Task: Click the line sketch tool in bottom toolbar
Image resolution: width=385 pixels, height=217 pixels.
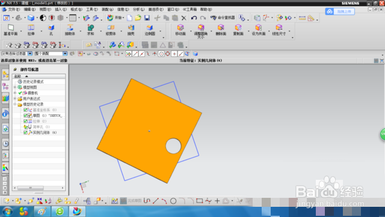Action: pyautogui.click(x=156, y=201)
